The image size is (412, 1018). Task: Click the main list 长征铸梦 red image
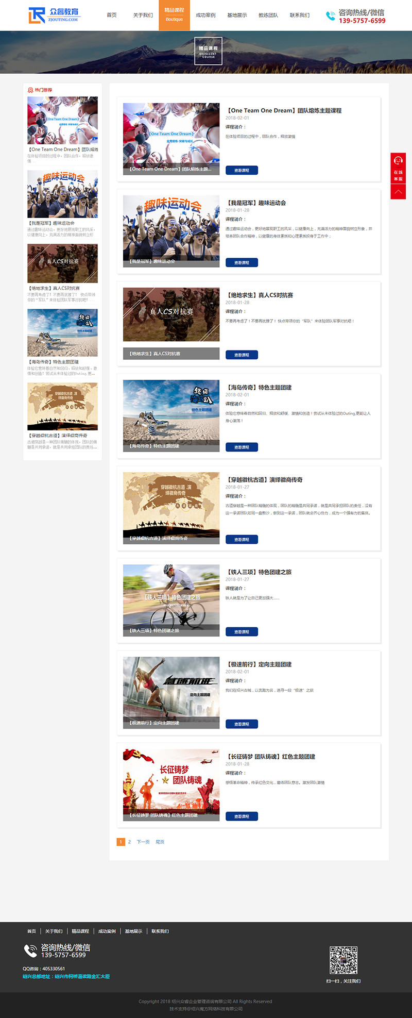(171, 785)
